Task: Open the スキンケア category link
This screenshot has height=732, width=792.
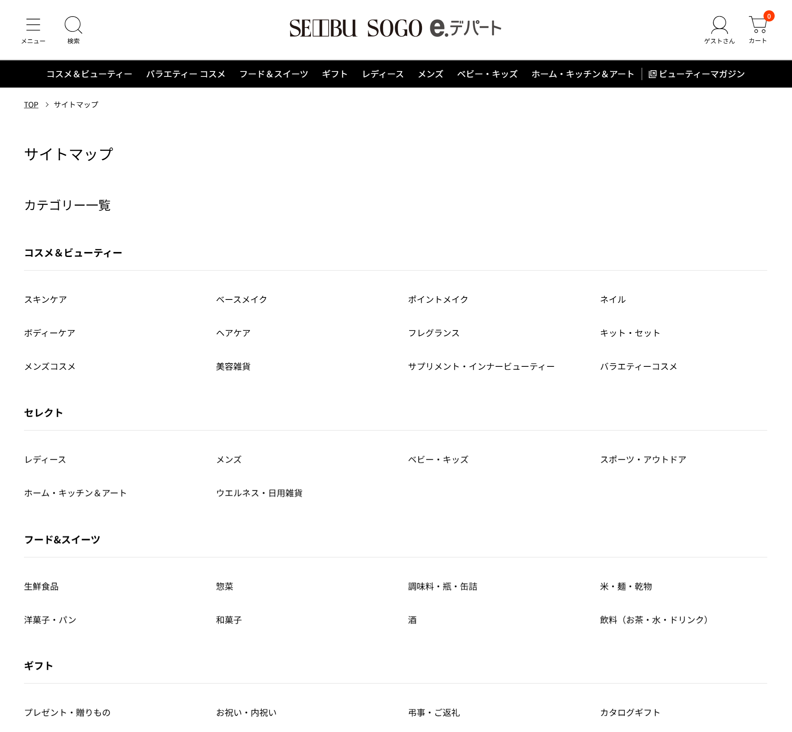Action: pos(45,299)
